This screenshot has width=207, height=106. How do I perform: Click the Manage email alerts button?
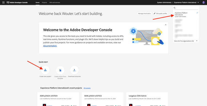pos(144,13)
